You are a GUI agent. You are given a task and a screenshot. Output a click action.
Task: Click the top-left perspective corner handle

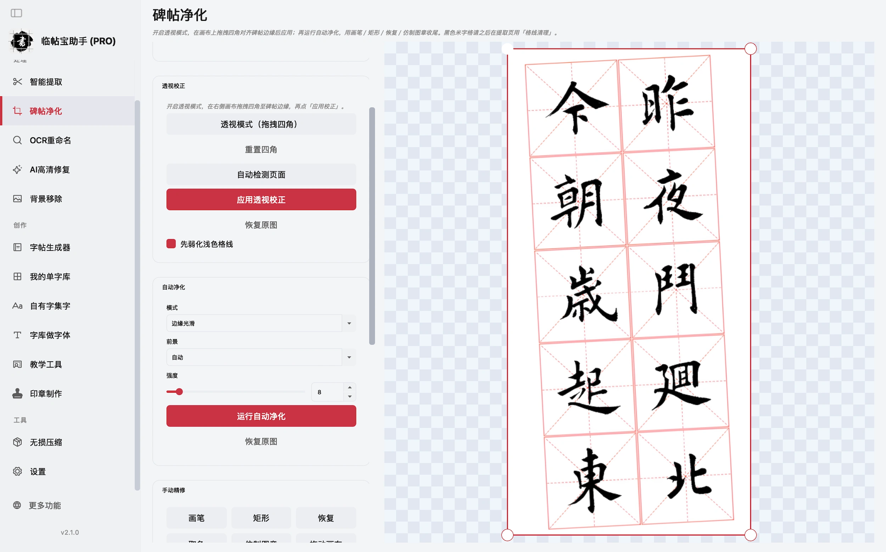coord(508,48)
